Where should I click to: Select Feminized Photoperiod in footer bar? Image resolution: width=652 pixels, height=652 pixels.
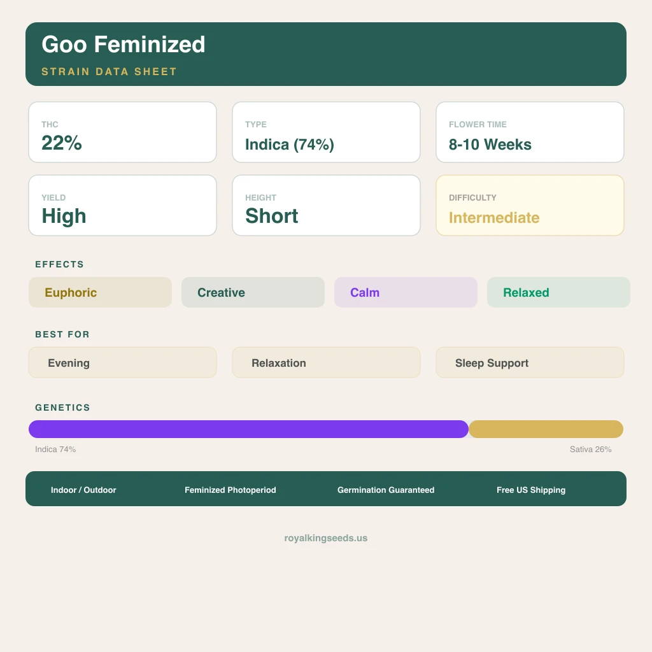(230, 490)
